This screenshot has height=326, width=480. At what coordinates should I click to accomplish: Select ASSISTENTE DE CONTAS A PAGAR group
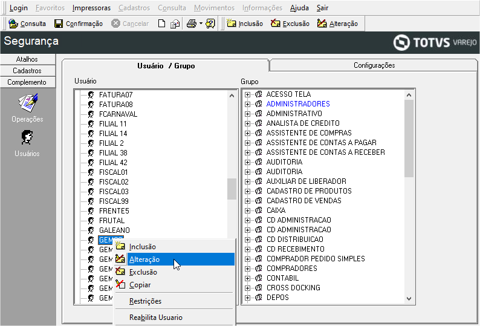(x=322, y=143)
